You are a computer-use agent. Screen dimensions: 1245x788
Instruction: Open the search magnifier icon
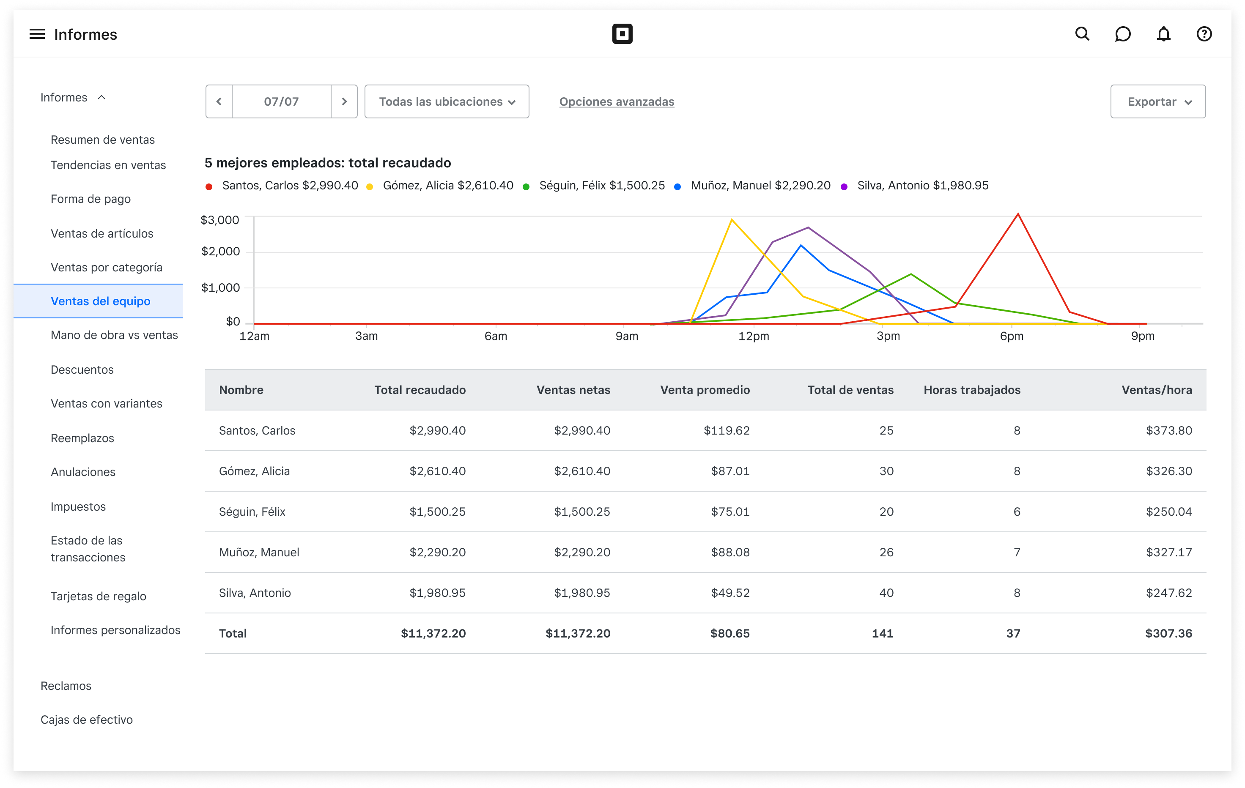coord(1082,34)
